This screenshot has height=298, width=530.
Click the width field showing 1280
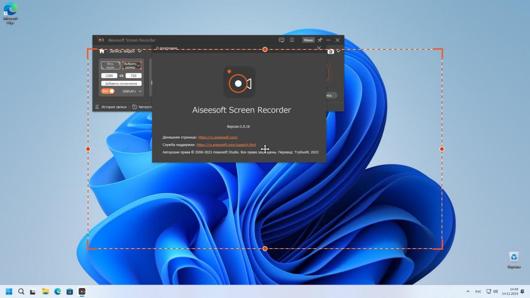click(109, 75)
